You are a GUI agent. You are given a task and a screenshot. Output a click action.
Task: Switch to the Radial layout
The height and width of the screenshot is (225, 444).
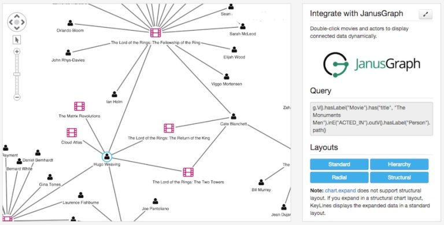[x=339, y=178]
